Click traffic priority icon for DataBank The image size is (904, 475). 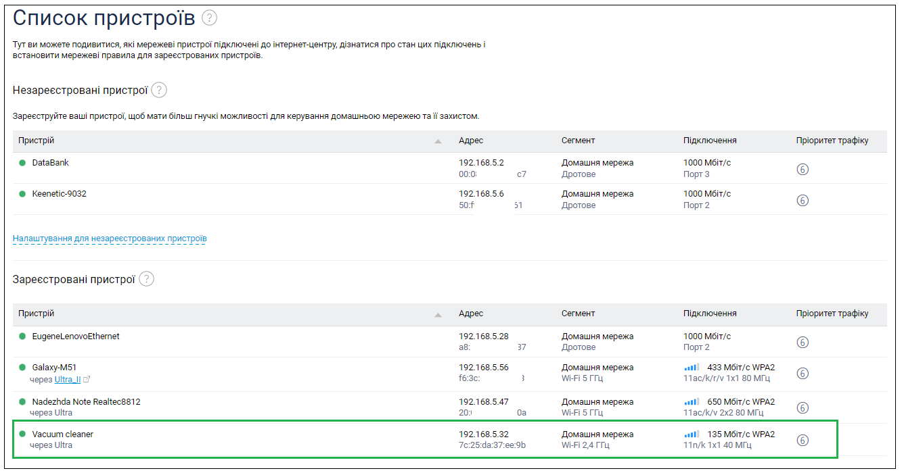803,169
